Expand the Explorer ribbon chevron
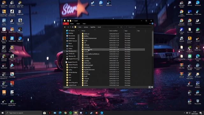The image size is (204, 115). (x=150, y=24)
